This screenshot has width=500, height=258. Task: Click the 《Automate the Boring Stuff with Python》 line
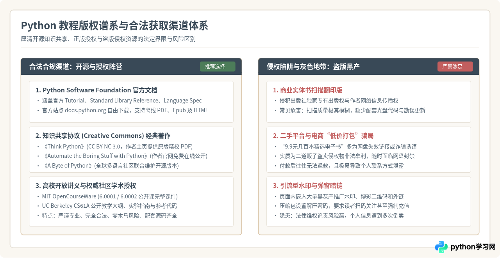(x=125, y=156)
